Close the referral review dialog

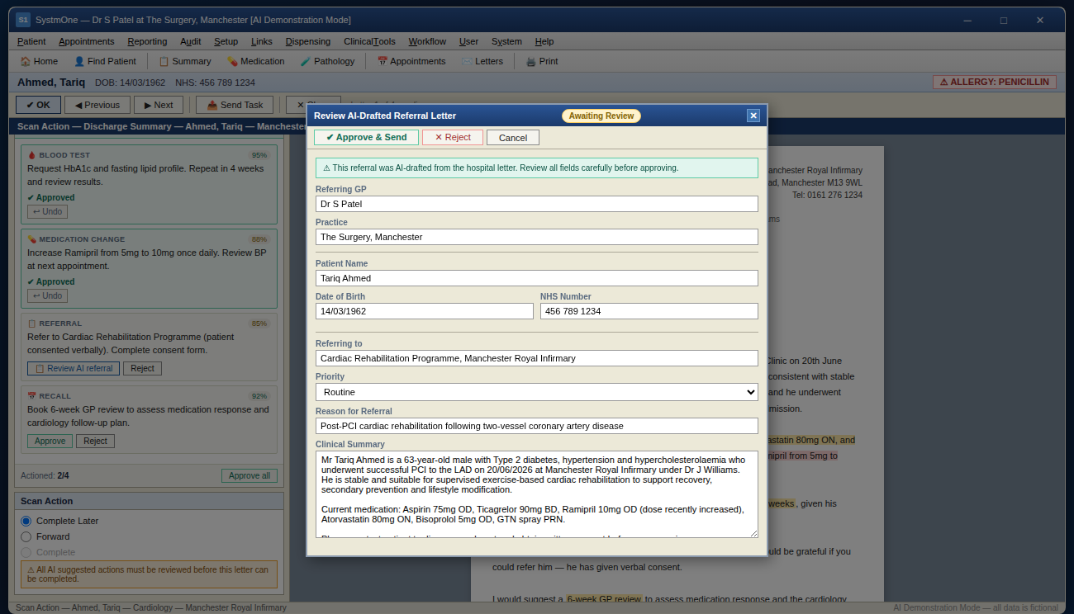click(x=753, y=116)
